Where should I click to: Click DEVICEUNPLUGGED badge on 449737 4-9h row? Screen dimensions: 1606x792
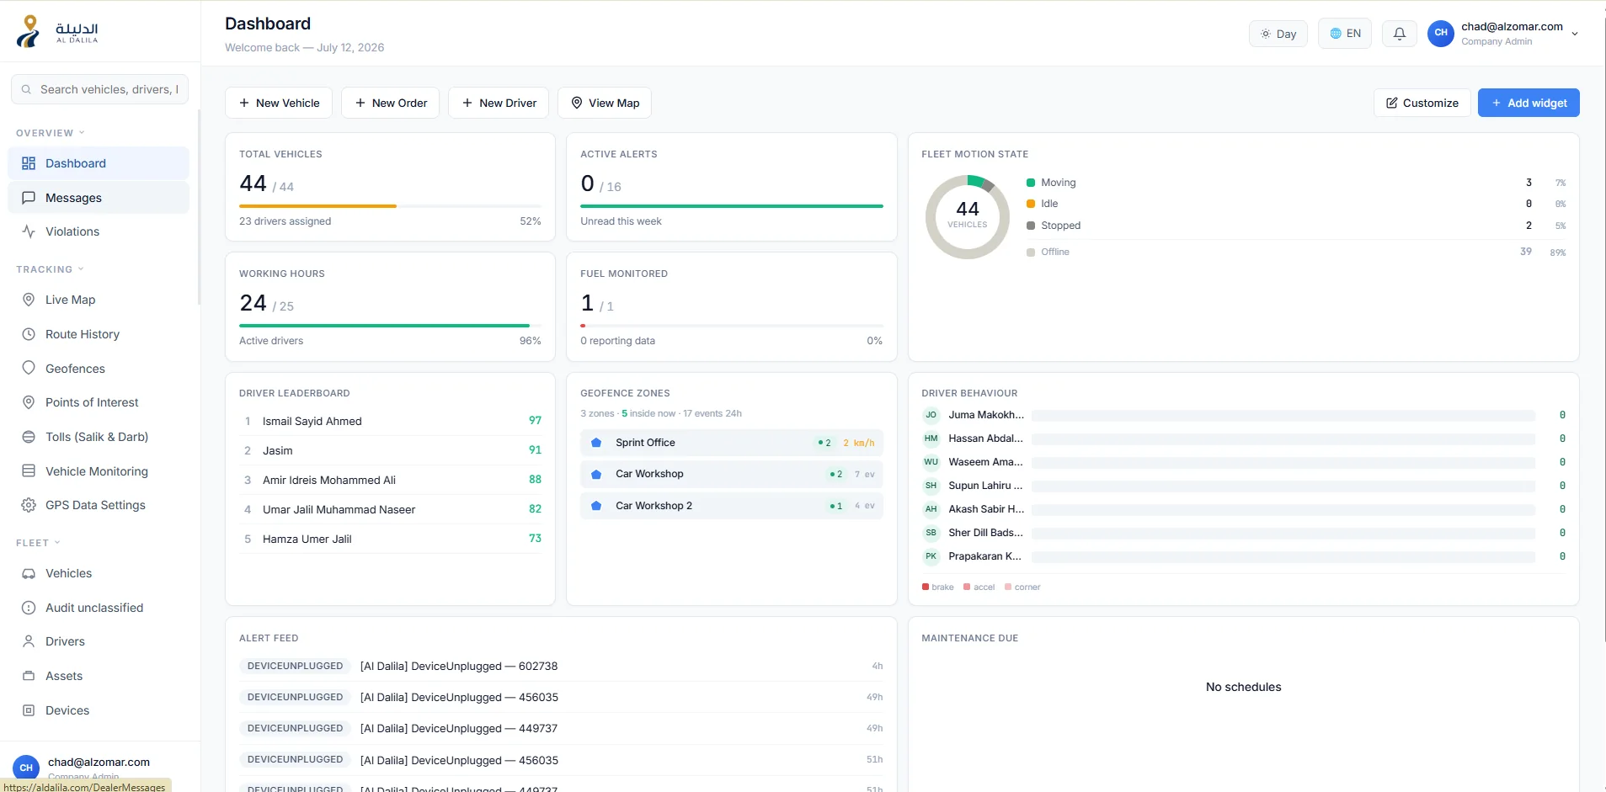click(296, 728)
